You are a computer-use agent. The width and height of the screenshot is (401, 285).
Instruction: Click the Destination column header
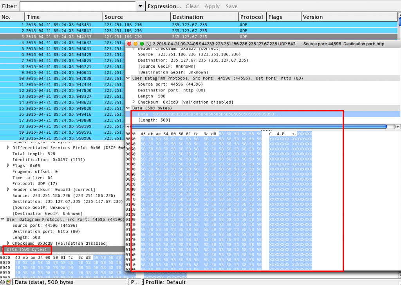[204, 17]
